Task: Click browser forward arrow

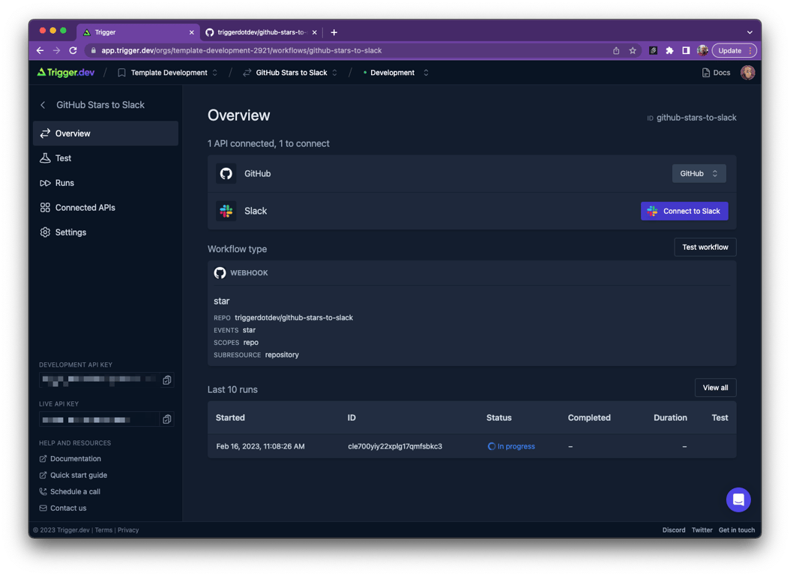Action: click(56, 50)
